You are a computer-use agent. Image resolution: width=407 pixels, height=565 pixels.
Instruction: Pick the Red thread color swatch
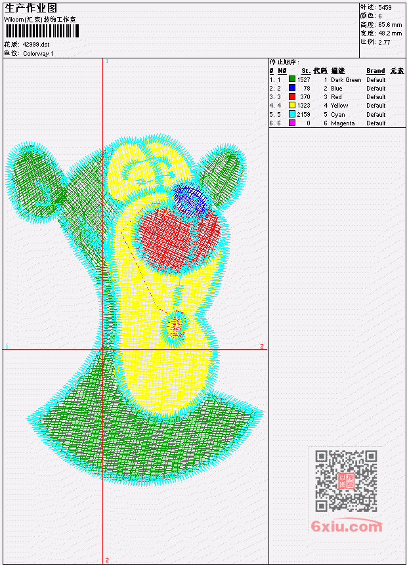point(292,96)
